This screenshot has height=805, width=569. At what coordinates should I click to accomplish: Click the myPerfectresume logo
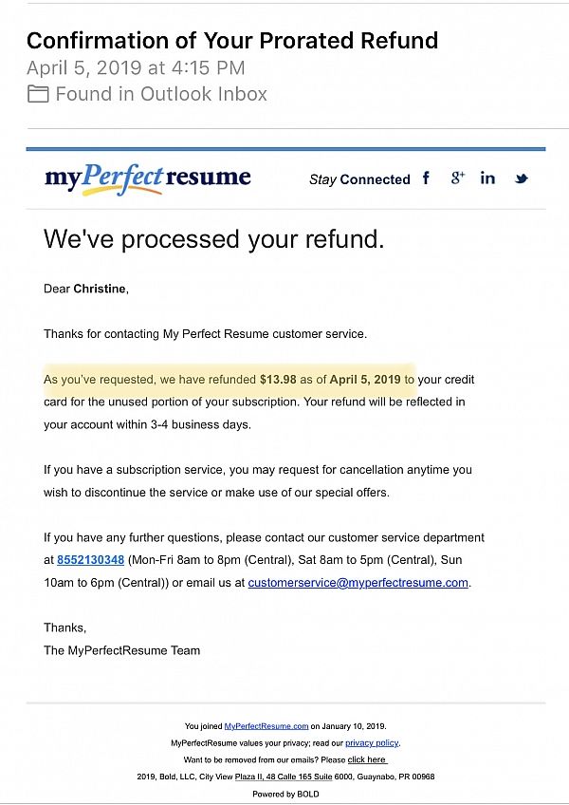[148, 178]
